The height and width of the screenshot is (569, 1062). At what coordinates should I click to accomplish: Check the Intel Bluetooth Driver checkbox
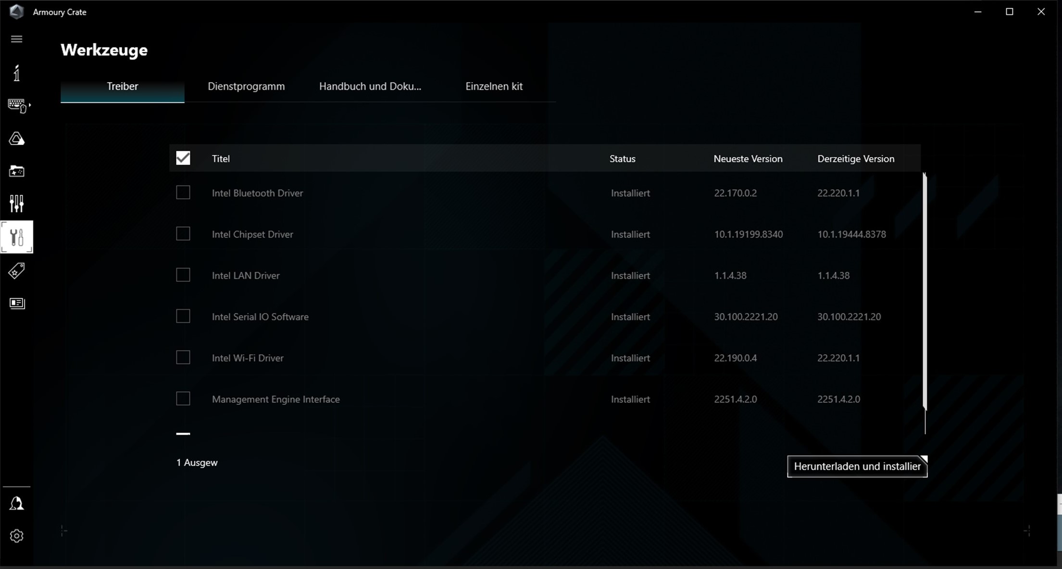pos(183,193)
